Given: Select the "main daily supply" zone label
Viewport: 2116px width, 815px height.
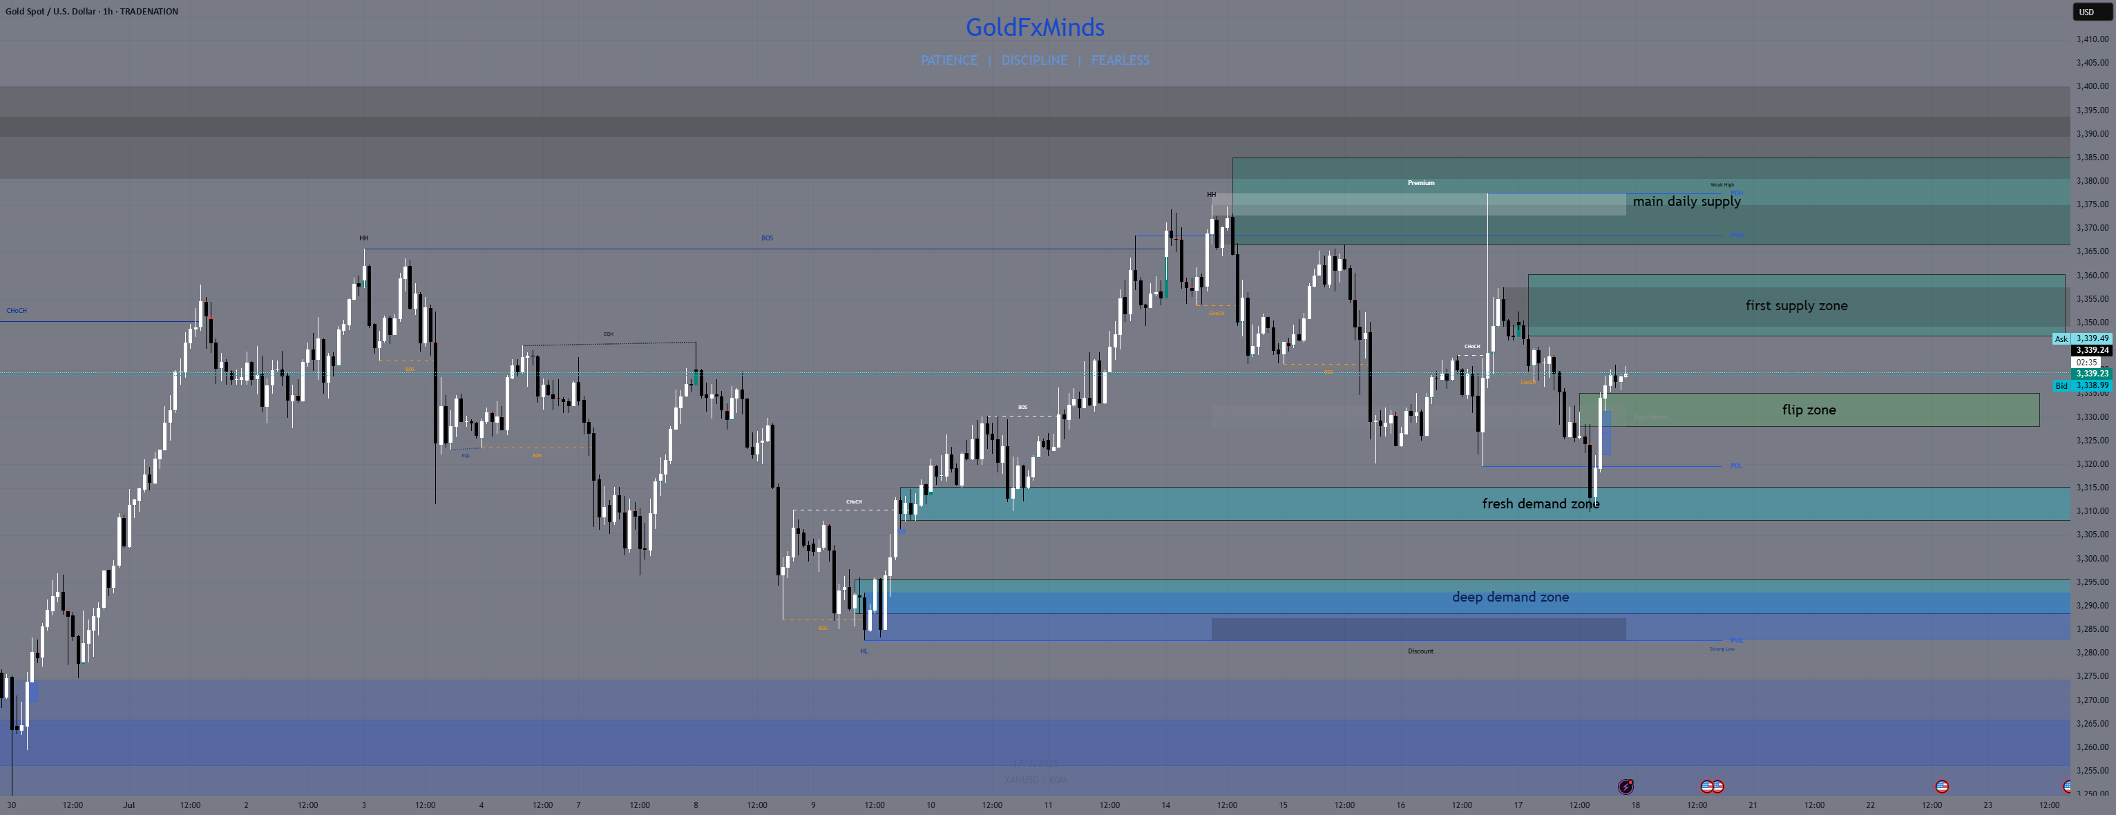Looking at the screenshot, I should tap(1686, 201).
